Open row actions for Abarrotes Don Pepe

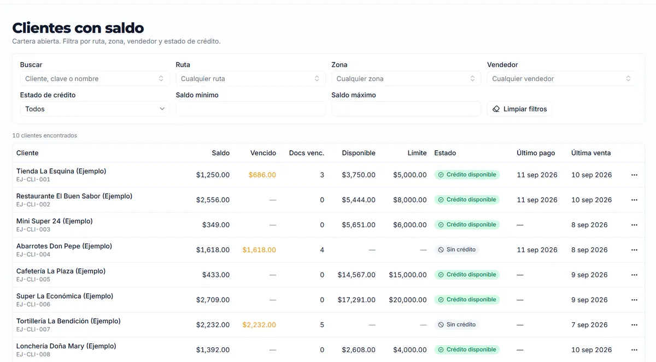634,250
